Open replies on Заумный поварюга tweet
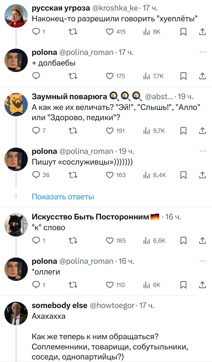 click(x=36, y=130)
